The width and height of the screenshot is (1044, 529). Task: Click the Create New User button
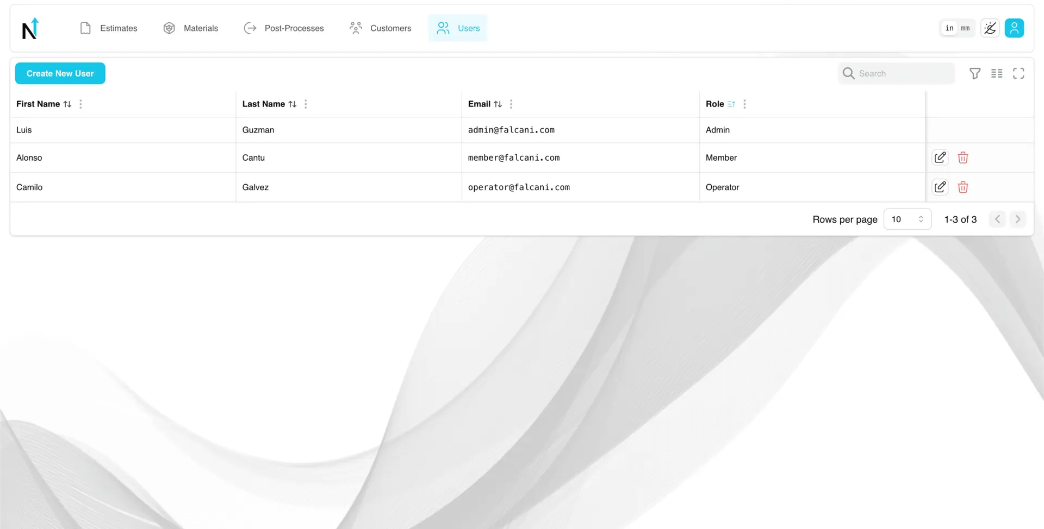tap(60, 73)
